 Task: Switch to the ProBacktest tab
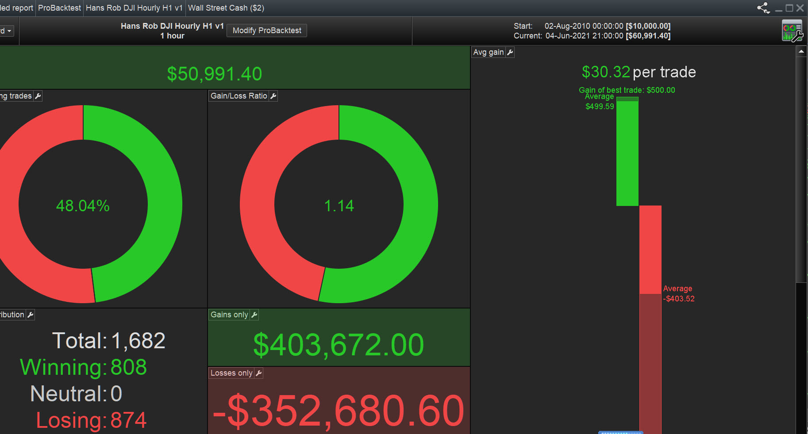pos(59,8)
